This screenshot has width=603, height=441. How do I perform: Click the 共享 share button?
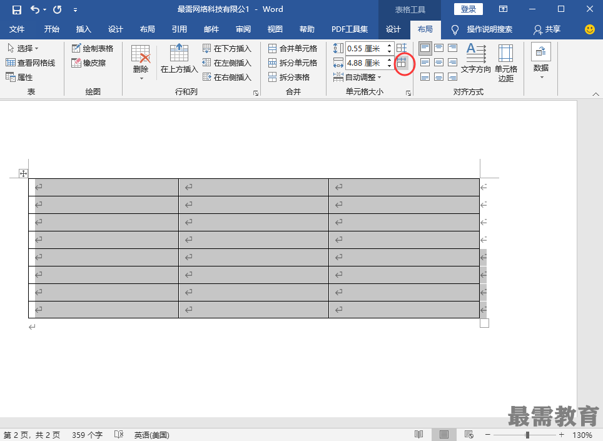tap(547, 29)
